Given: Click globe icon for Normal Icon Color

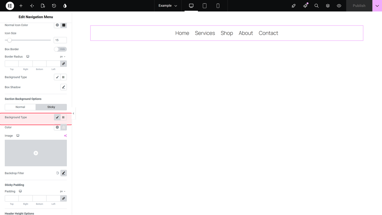Looking at the screenshot, I should (x=57, y=25).
